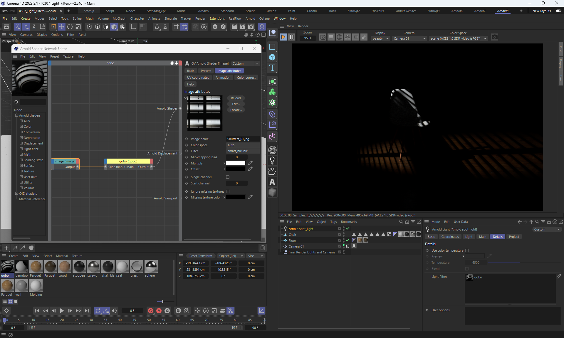Click the white Multiply color swatch
The height and width of the screenshot is (338, 564).
[235, 163]
